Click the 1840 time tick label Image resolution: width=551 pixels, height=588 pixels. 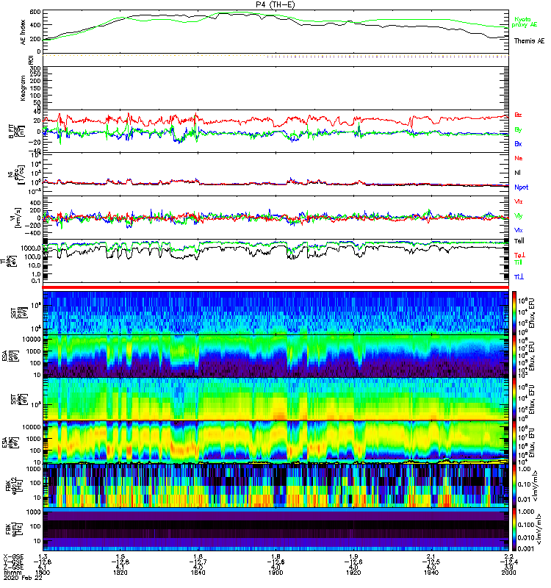[198, 573]
